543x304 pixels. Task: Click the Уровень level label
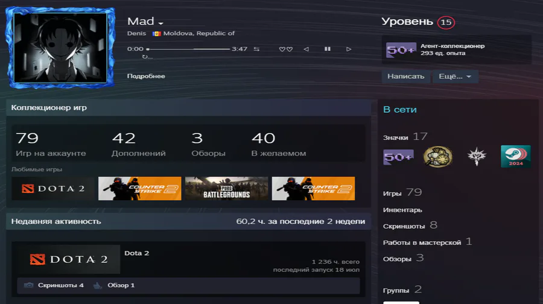click(407, 22)
